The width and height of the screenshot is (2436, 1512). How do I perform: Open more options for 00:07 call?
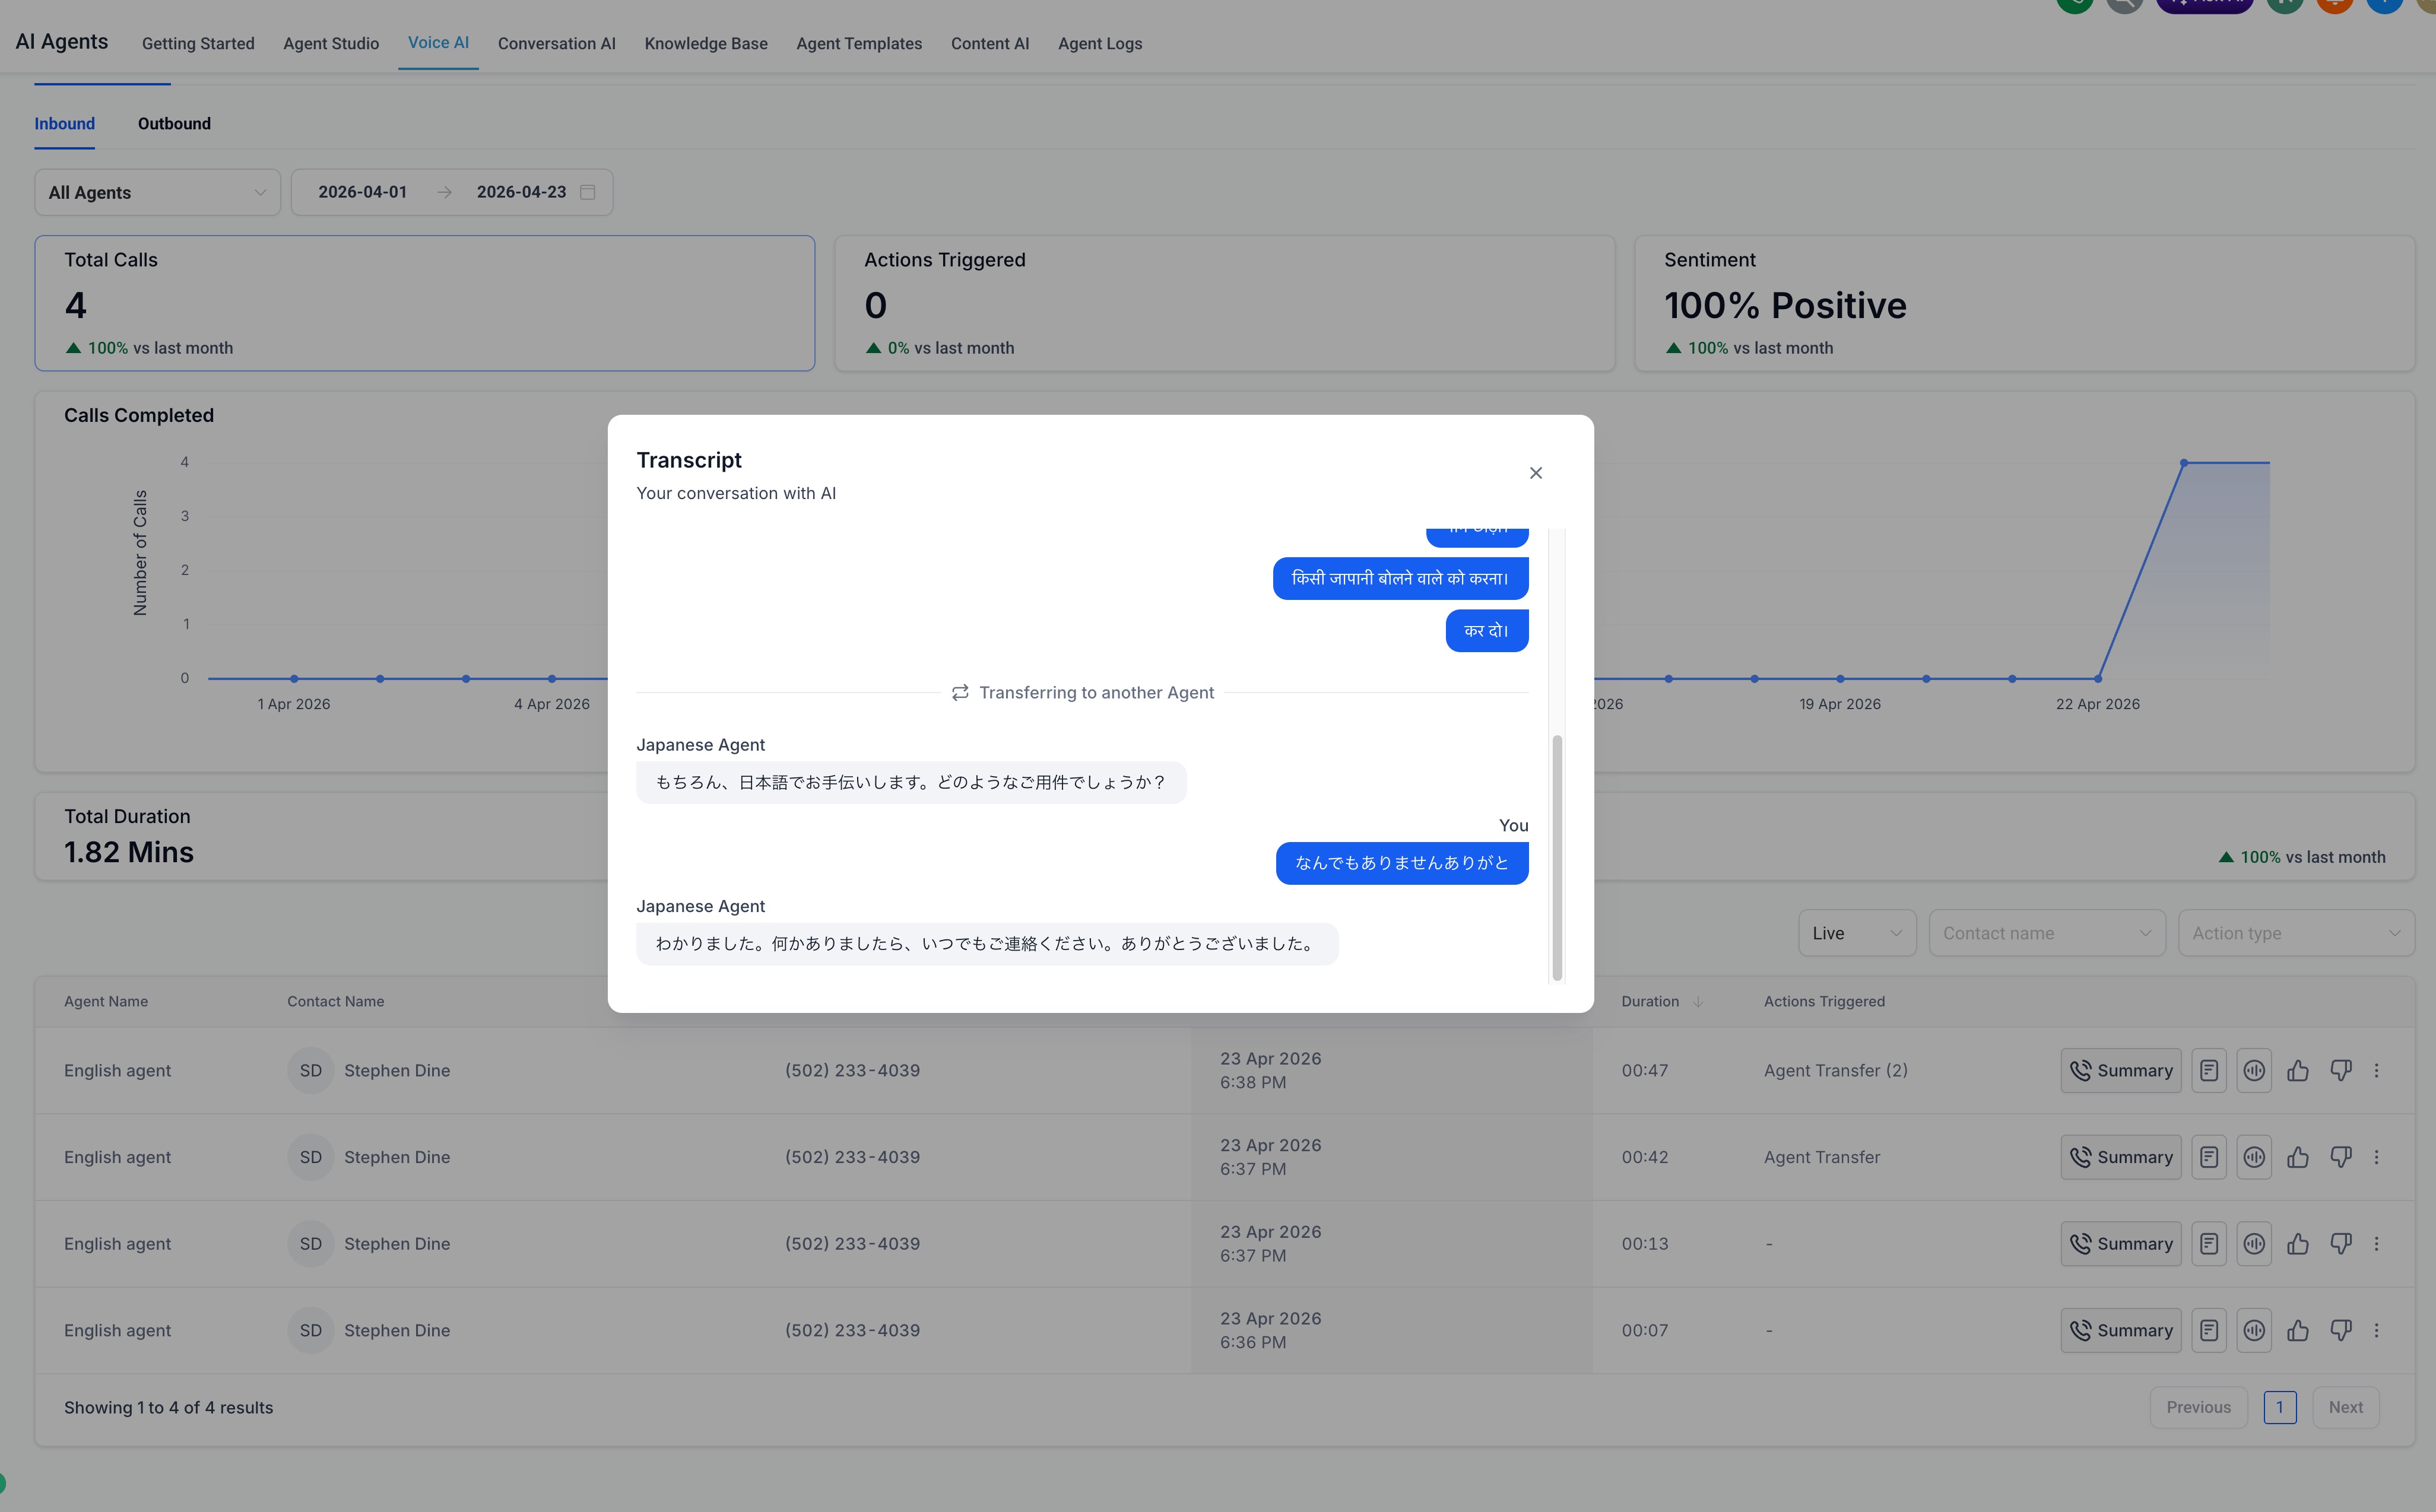[2376, 1330]
